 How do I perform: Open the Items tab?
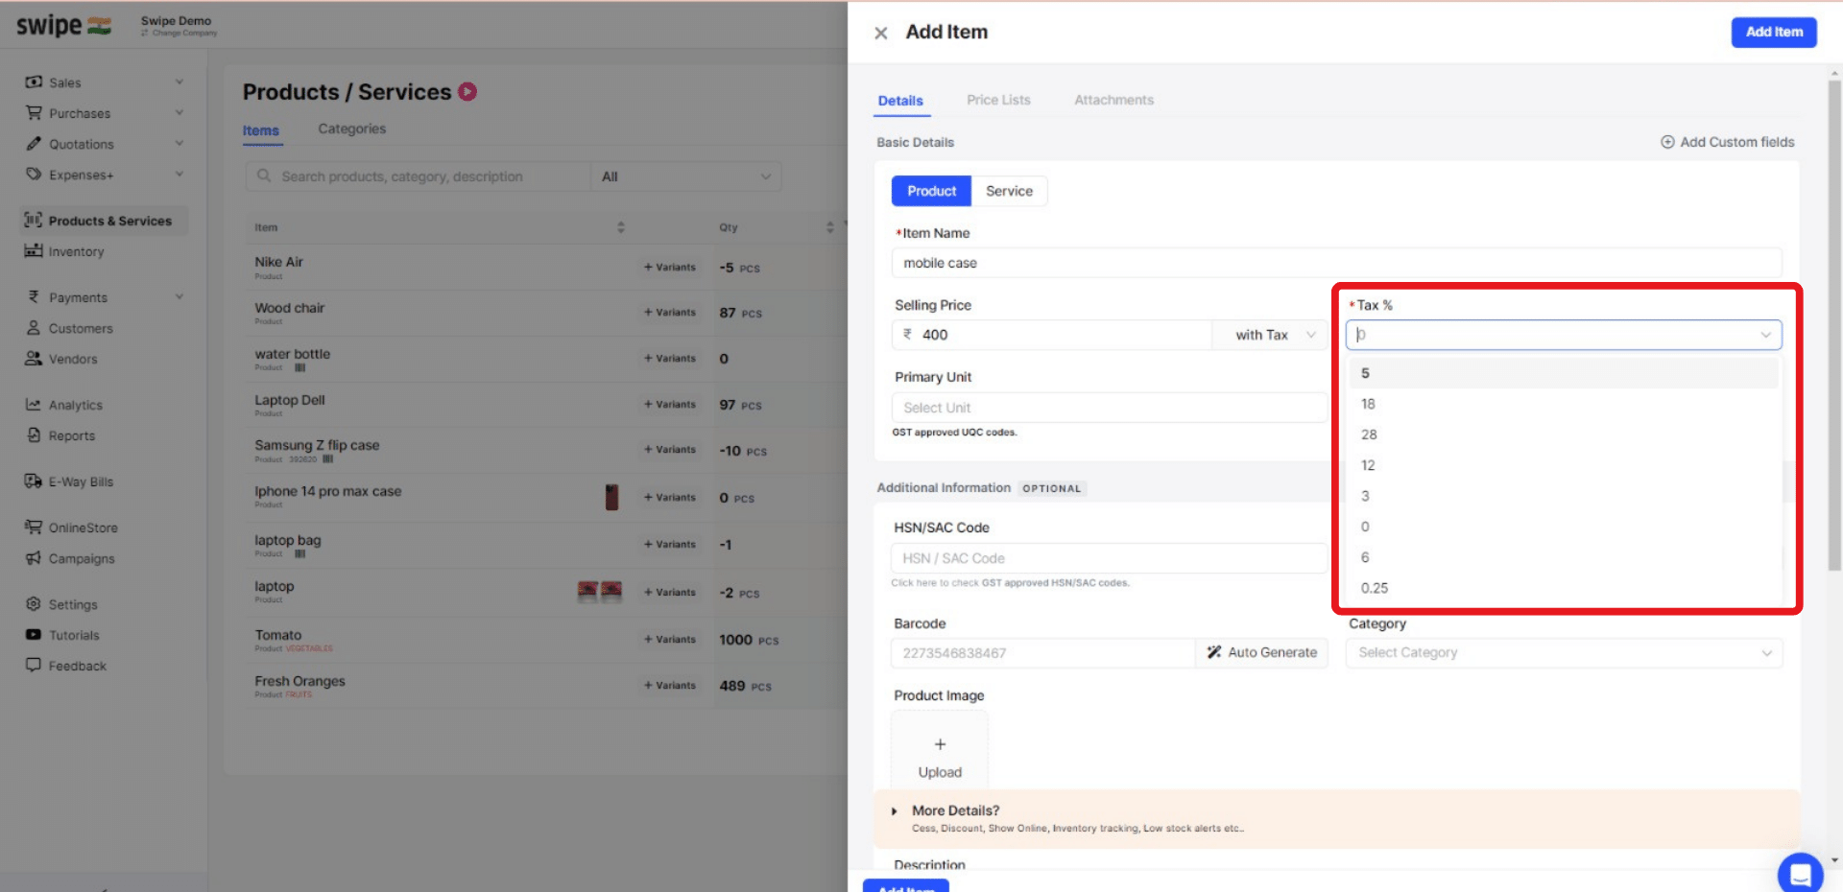click(x=260, y=131)
